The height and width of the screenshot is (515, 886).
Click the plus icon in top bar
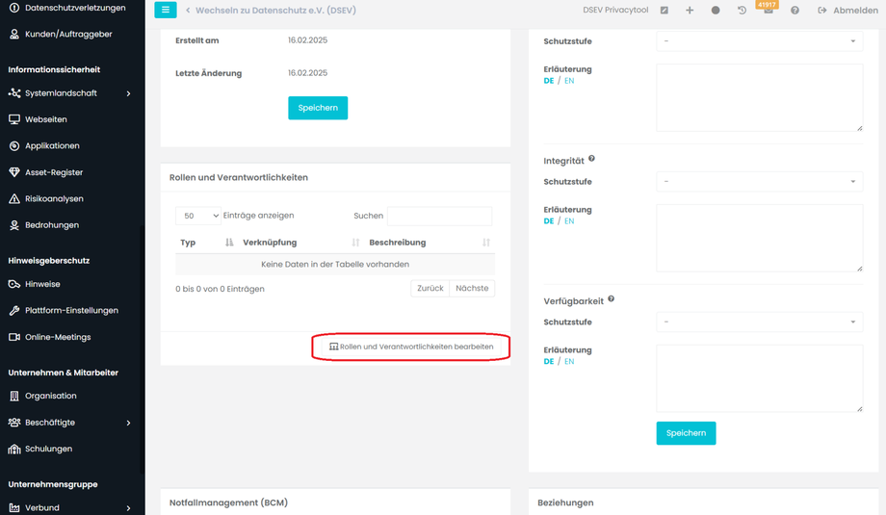690,11
